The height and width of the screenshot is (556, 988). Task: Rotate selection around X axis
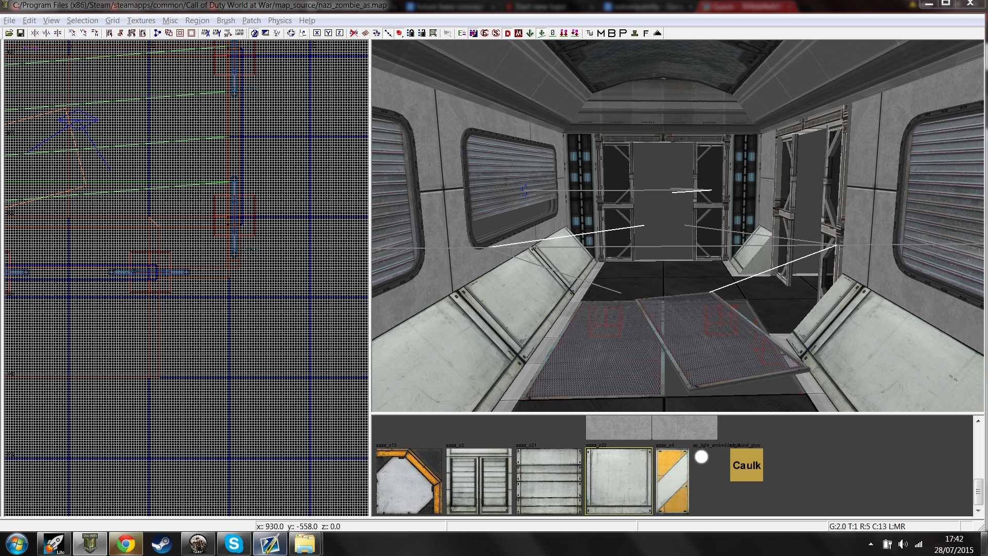click(72, 33)
